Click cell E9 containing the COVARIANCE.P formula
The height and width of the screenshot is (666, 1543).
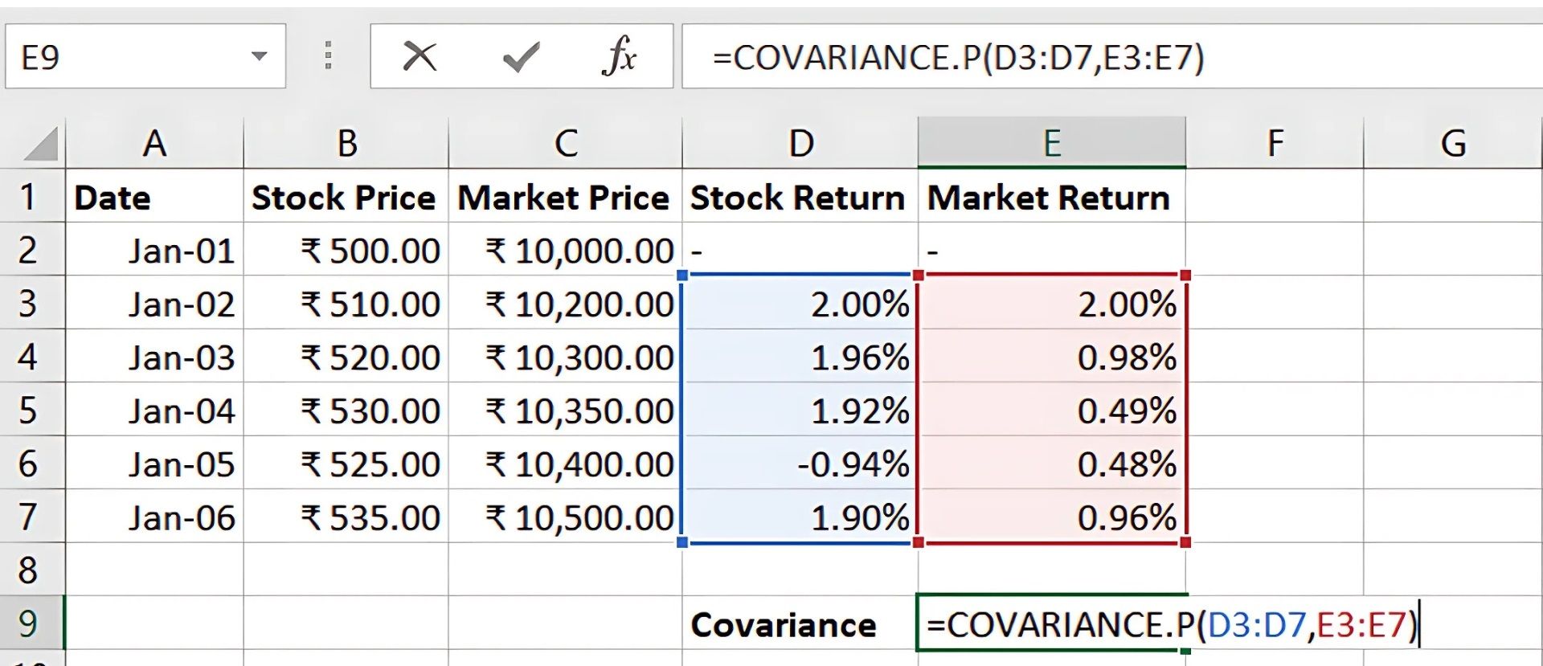pos(1051,624)
